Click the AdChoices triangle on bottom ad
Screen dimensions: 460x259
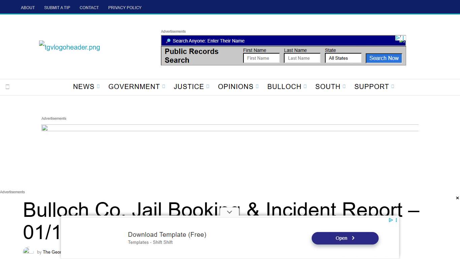(391, 220)
